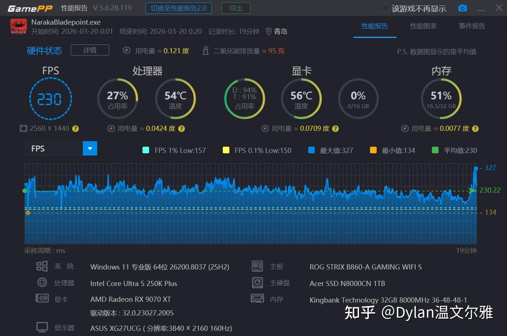Click the 主板 motherboard icon

(257, 266)
